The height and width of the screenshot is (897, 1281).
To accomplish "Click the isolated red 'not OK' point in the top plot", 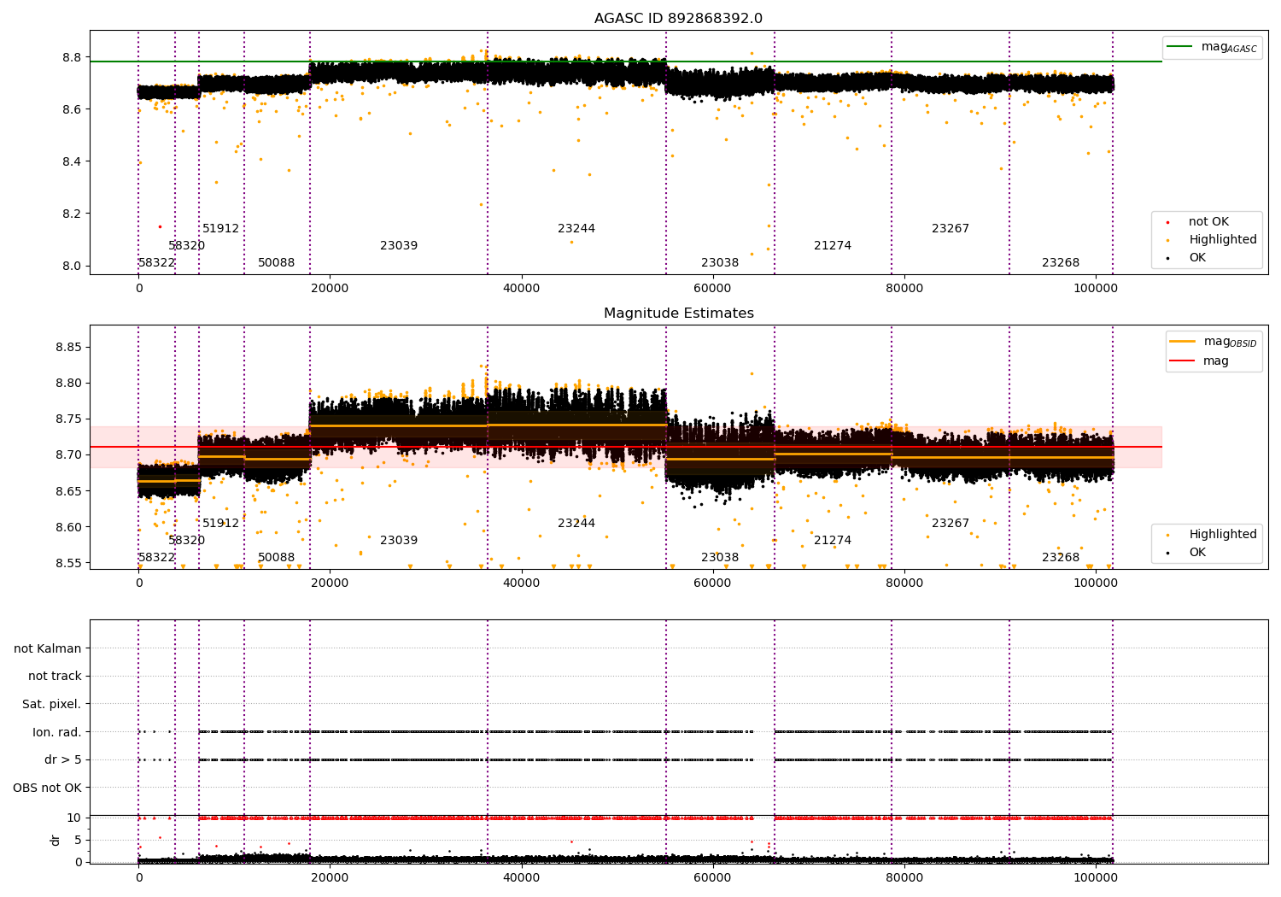I will click(160, 226).
